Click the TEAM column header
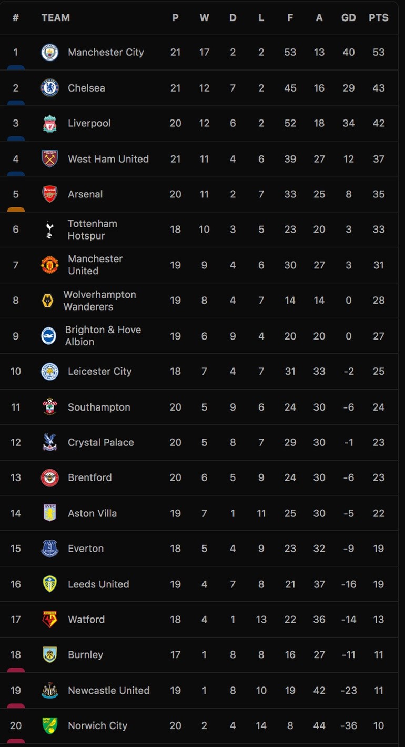 (55, 17)
